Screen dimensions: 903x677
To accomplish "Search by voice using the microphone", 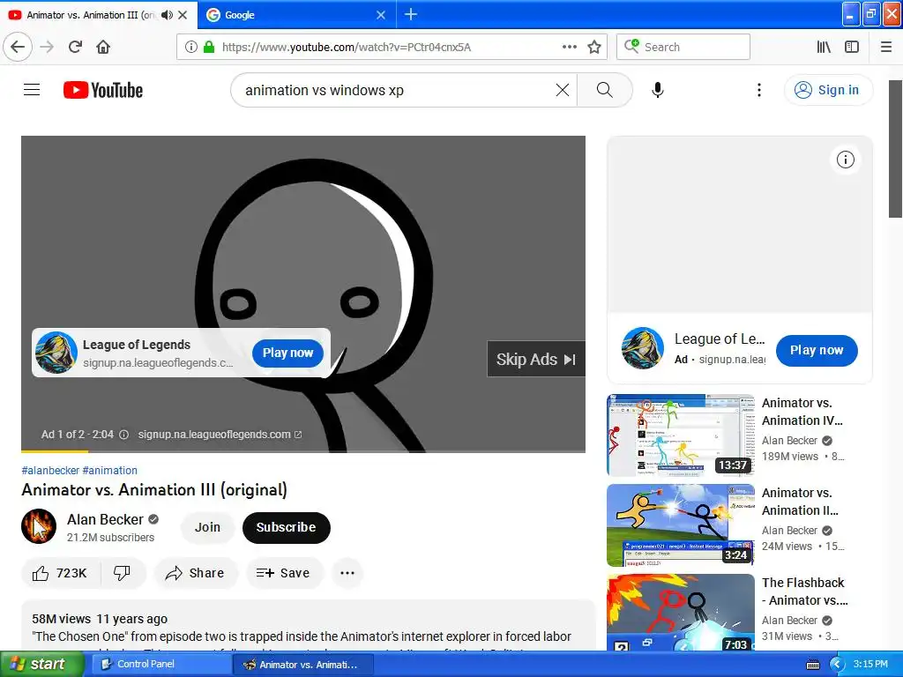I will 658,90.
